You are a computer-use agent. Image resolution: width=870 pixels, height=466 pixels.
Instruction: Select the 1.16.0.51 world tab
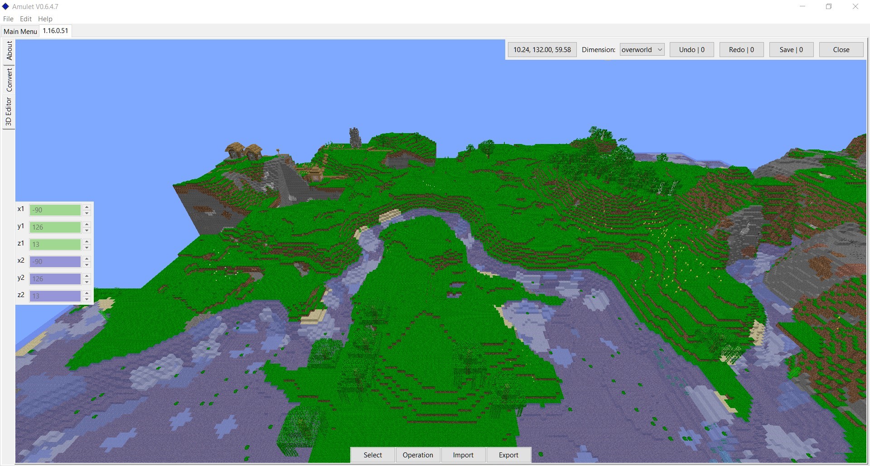(55, 31)
